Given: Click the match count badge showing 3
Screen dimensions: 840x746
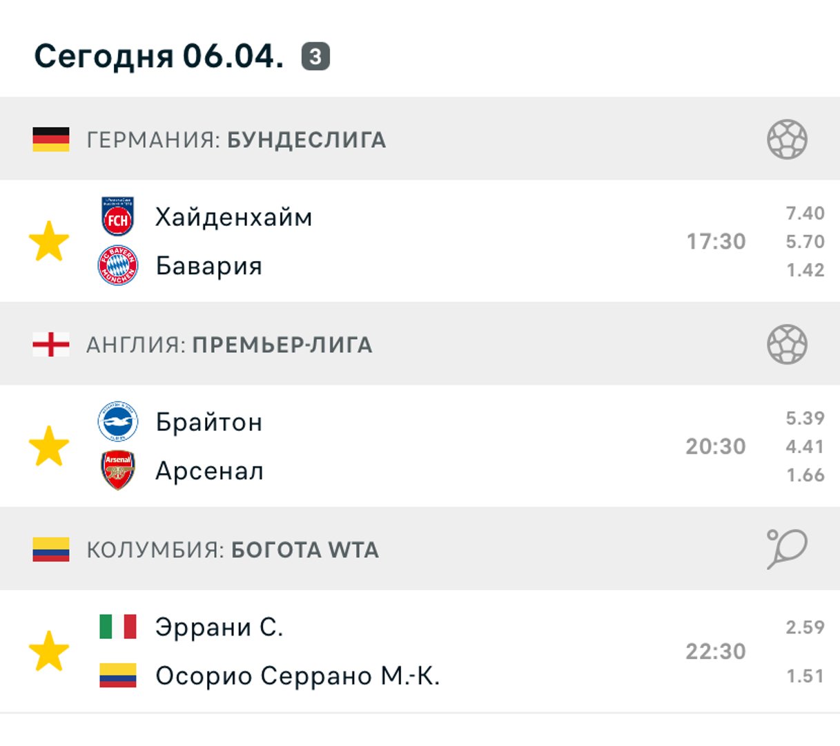Looking at the screenshot, I should click(x=315, y=57).
